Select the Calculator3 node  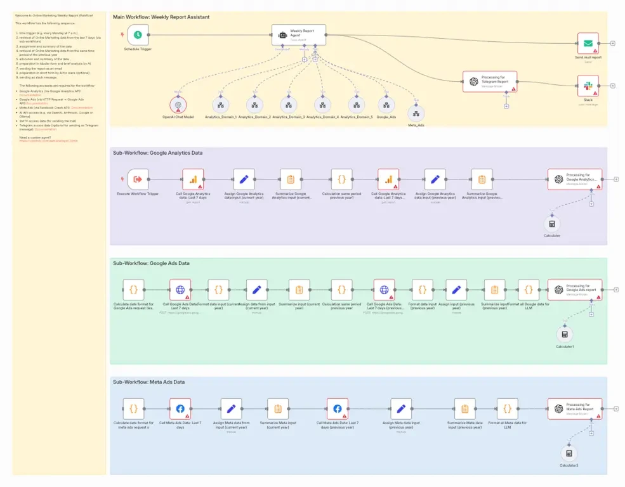coord(569,453)
